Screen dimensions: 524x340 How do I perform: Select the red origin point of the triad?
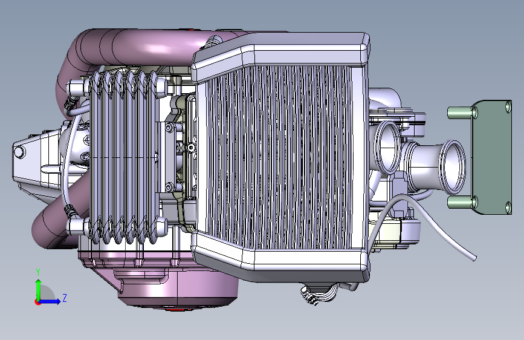point(37,302)
